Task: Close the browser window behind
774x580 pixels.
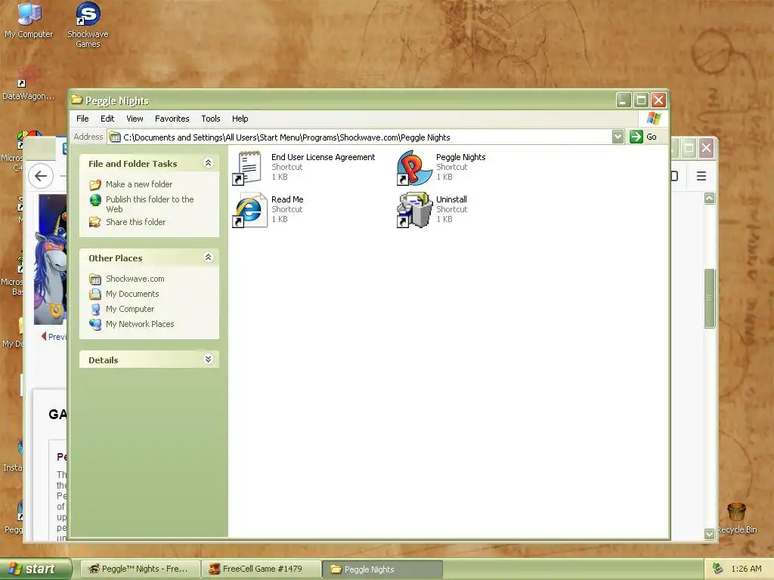Action: (707, 147)
